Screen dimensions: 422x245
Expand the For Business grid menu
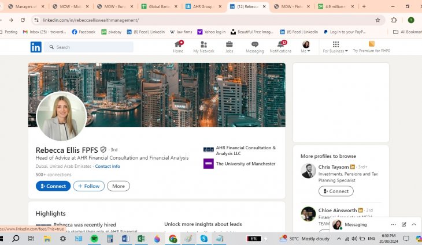(x=335, y=47)
